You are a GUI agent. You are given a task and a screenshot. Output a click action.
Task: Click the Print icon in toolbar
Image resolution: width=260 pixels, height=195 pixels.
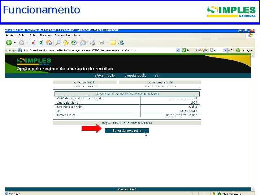click(x=93, y=43)
